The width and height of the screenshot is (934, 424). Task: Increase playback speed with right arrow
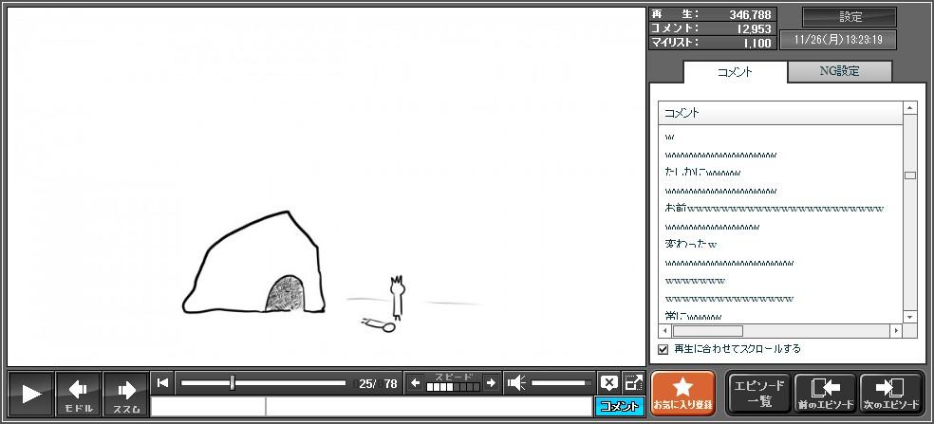(491, 383)
